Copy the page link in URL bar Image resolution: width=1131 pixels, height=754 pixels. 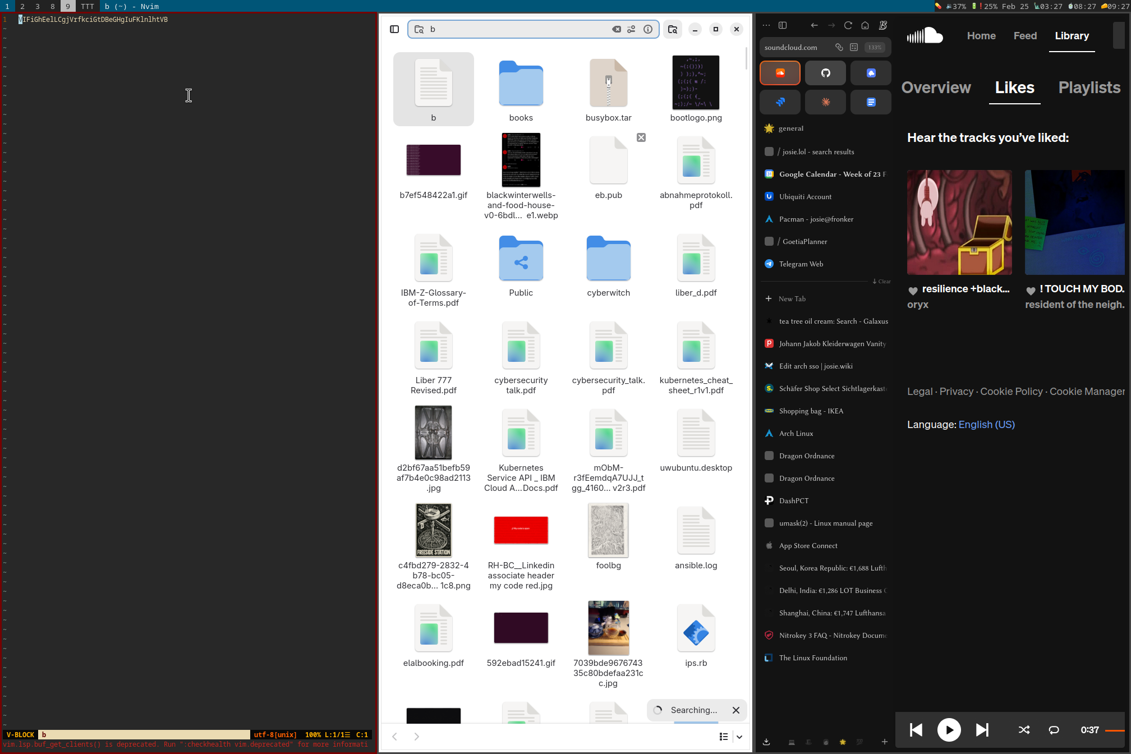[839, 47]
